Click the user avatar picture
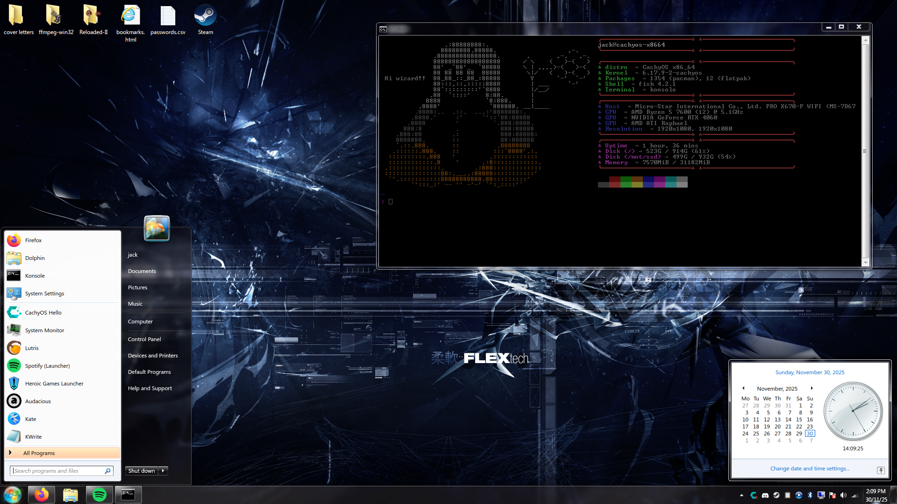Image resolution: width=897 pixels, height=504 pixels. tap(157, 228)
